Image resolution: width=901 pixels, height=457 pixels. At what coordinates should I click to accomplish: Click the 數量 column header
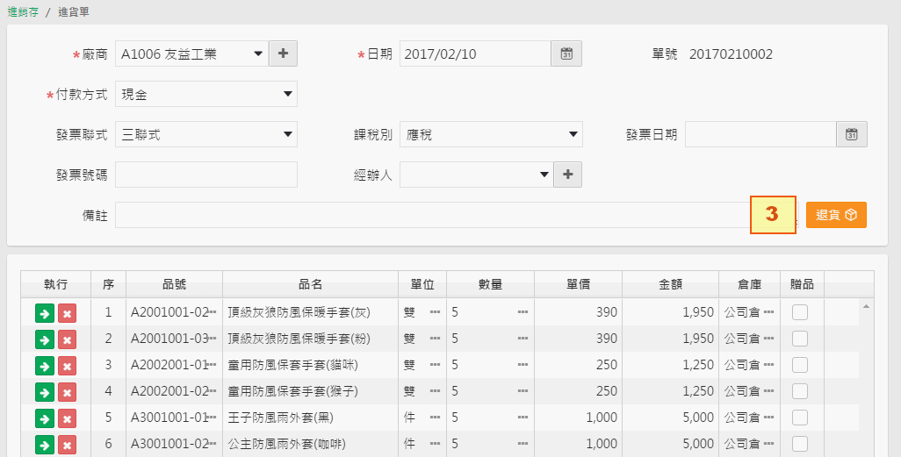tap(490, 284)
